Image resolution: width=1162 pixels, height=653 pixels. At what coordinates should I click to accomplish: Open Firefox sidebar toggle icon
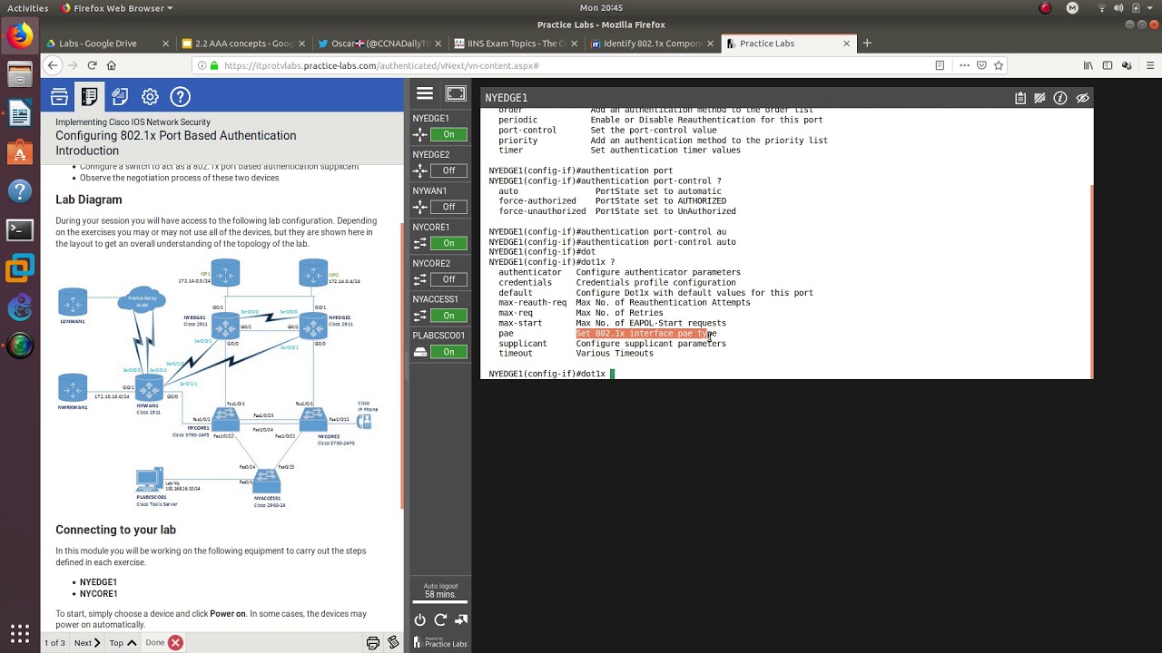point(1108,65)
